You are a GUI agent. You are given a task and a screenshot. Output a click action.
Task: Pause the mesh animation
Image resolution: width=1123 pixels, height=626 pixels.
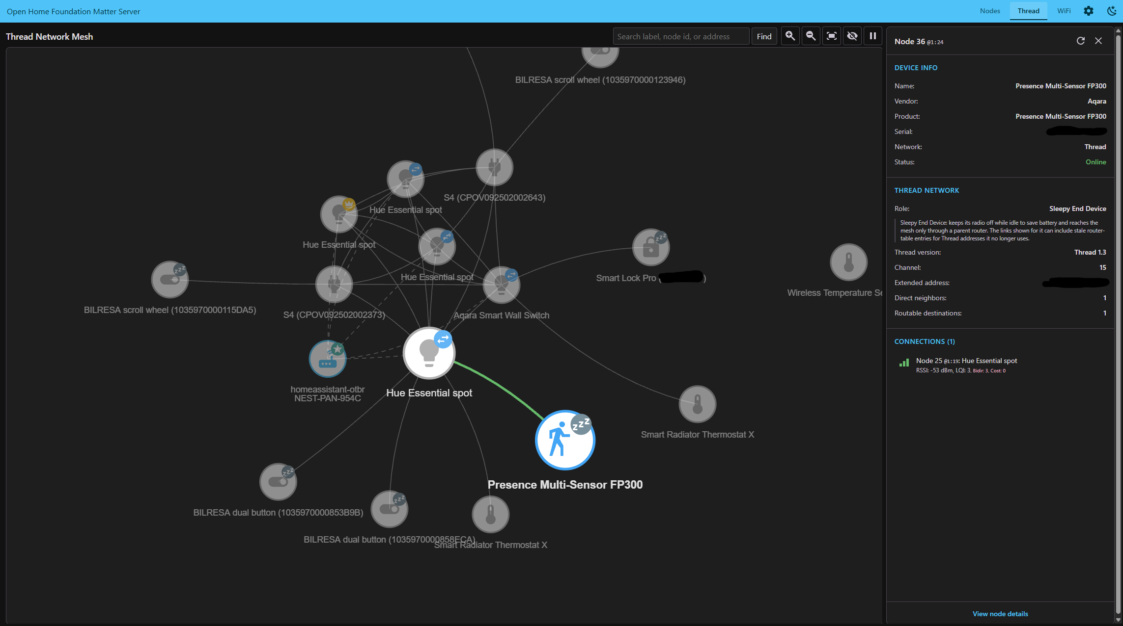click(x=872, y=36)
